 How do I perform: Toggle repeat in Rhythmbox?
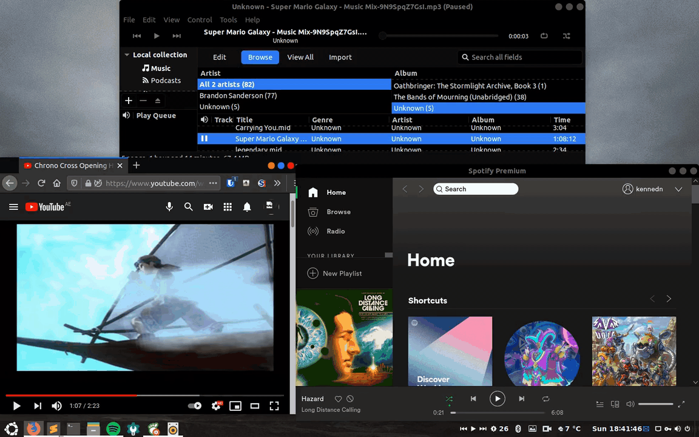pos(544,36)
